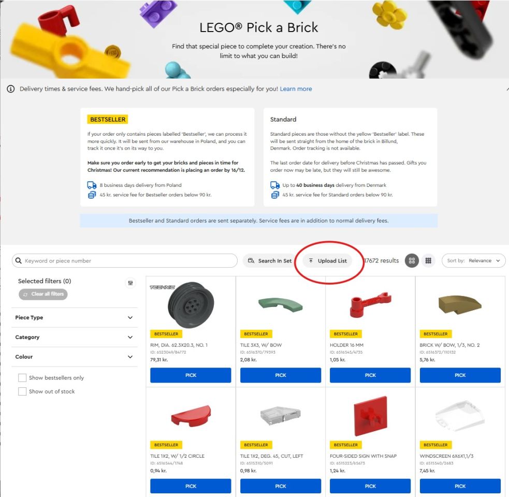Open the Sort by Relevance dropdown

473,261
